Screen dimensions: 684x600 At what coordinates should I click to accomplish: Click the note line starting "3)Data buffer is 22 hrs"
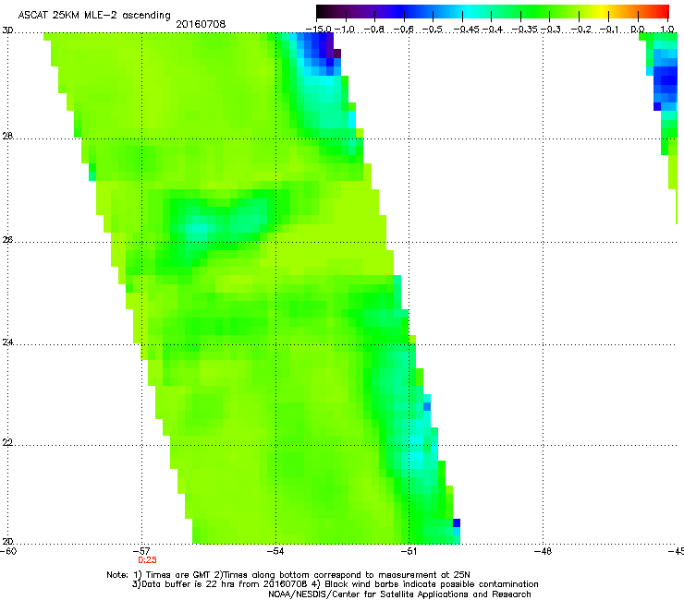click(335, 584)
